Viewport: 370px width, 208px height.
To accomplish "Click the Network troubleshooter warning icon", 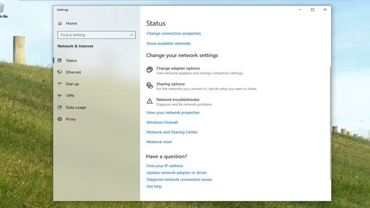I will point(150,101).
